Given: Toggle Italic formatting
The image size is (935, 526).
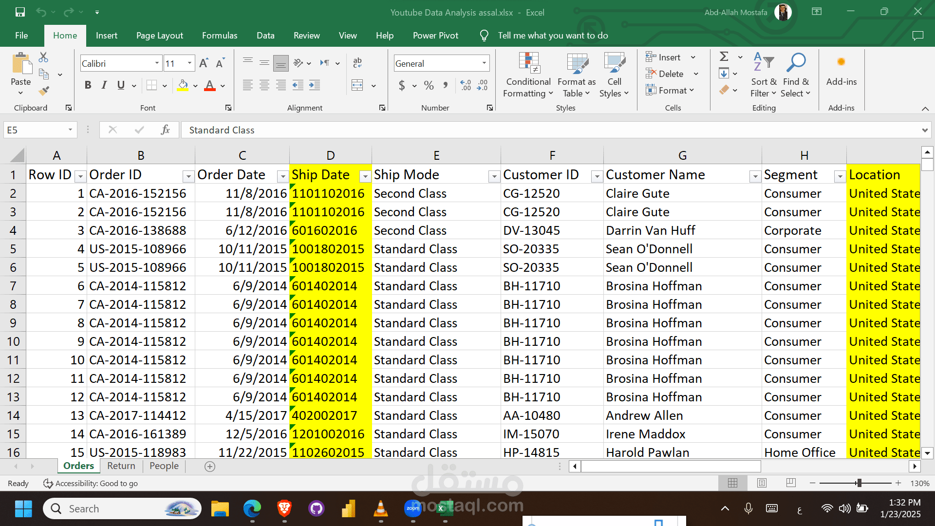Looking at the screenshot, I should click(x=104, y=86).
